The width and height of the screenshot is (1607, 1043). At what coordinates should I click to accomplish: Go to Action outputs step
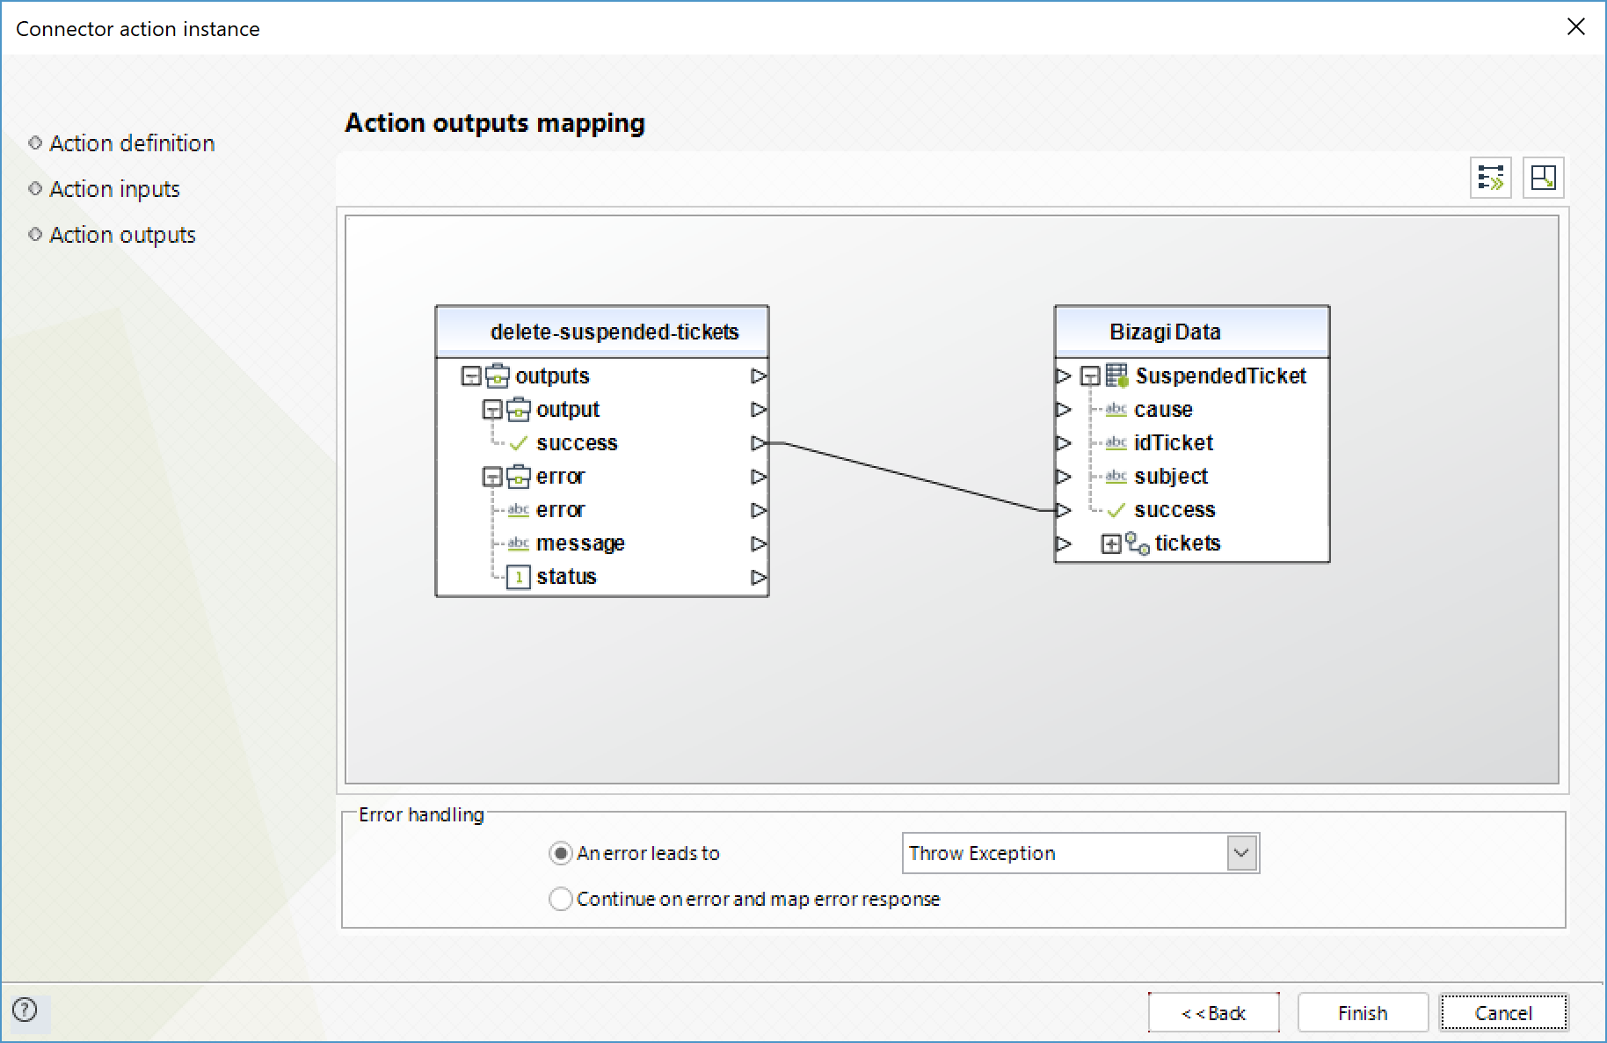pyautogui.click(x=122, y=235)
